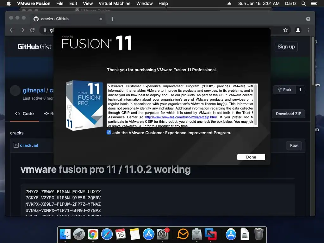Image resolution: width=324 pixels, height=243 pixels.
Task: Open the document file icon in Dock
Action: 245,234
